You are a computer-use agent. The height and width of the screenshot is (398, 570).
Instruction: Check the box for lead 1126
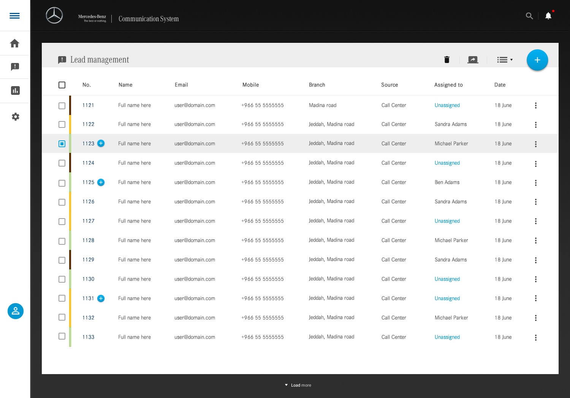tap(62, 202)
